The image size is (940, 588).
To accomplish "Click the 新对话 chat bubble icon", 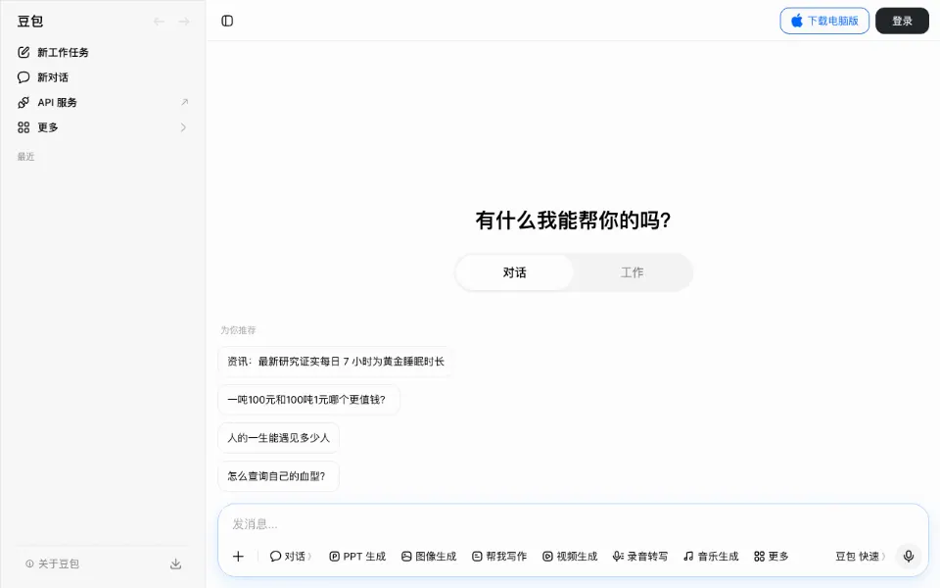I will tap(23, 77).
